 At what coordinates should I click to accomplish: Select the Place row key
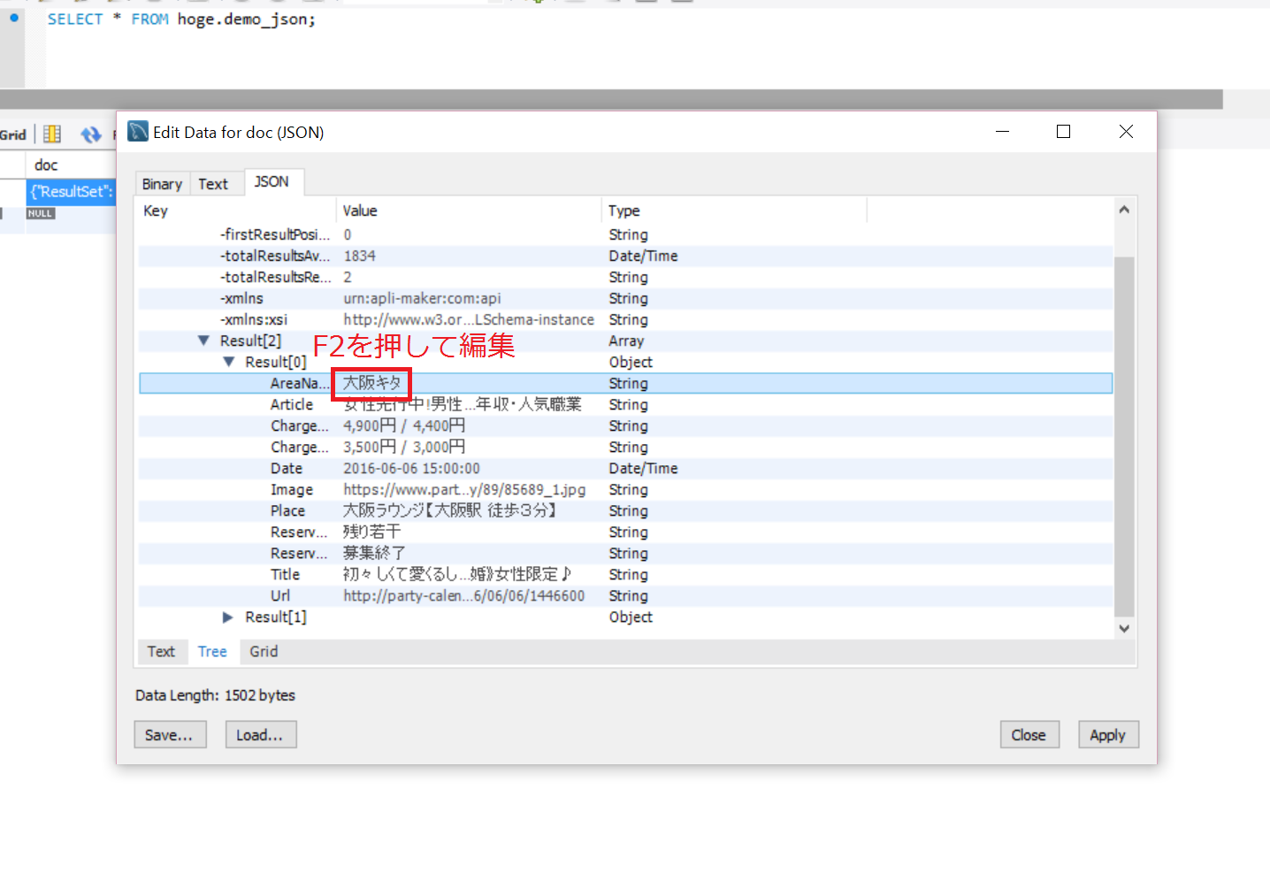pyautogui.click(x=287, y=510)
